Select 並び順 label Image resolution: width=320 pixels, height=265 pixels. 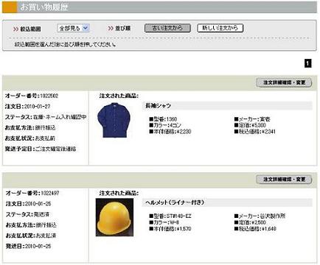pyautogui.click(x=123, y=29)
